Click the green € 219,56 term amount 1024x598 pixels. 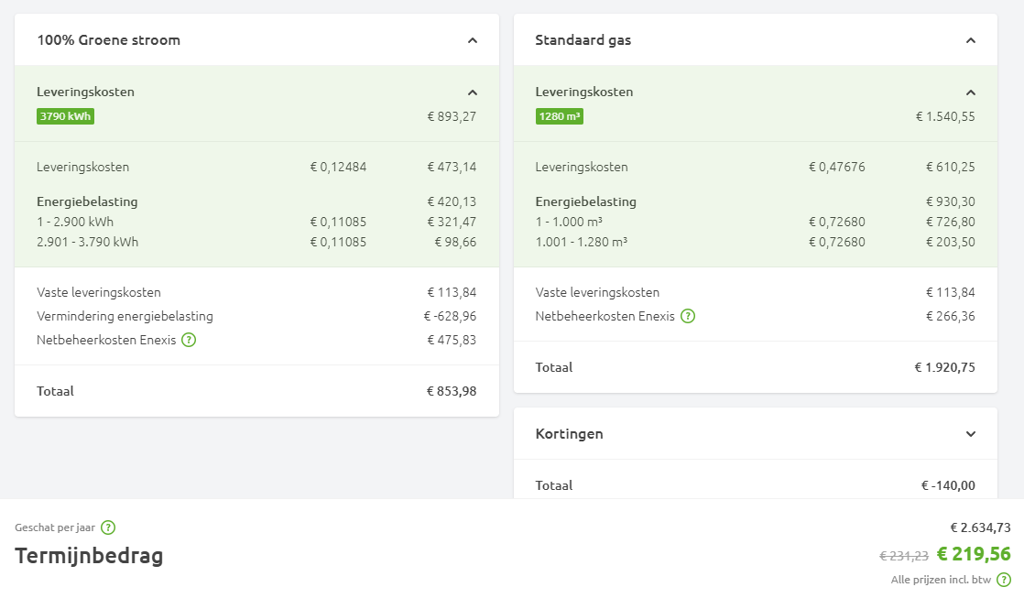(x=974, y=554)
